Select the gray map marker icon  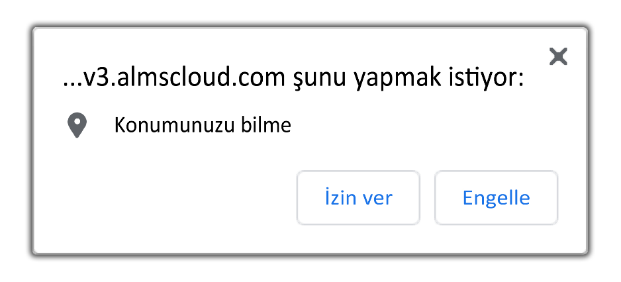(77, 126)
